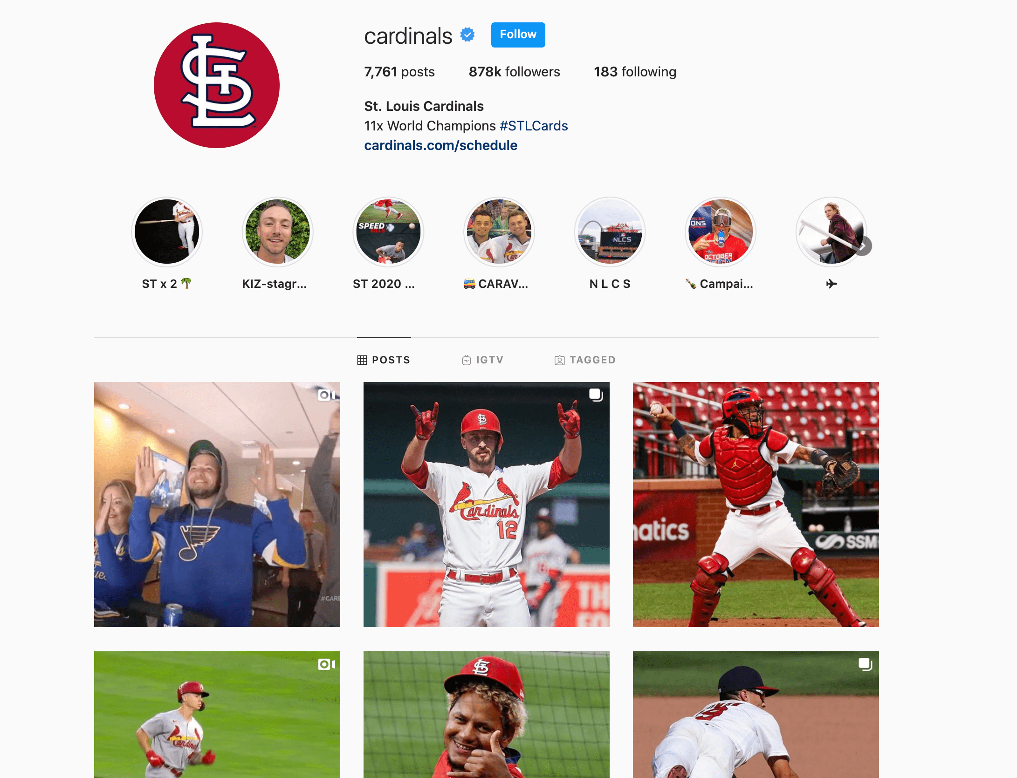The height and width of the screenshot is (778, 1017).
Task: Follow the cardinals account
Action: (x=518, y=35)
